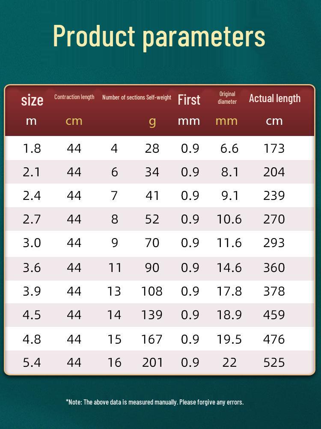
Task: Select the "Contraction length" column header
Action: (74, 97)
